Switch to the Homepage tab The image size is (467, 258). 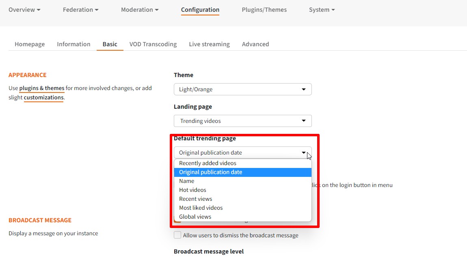pyautogui.click(x=30, y=44)
